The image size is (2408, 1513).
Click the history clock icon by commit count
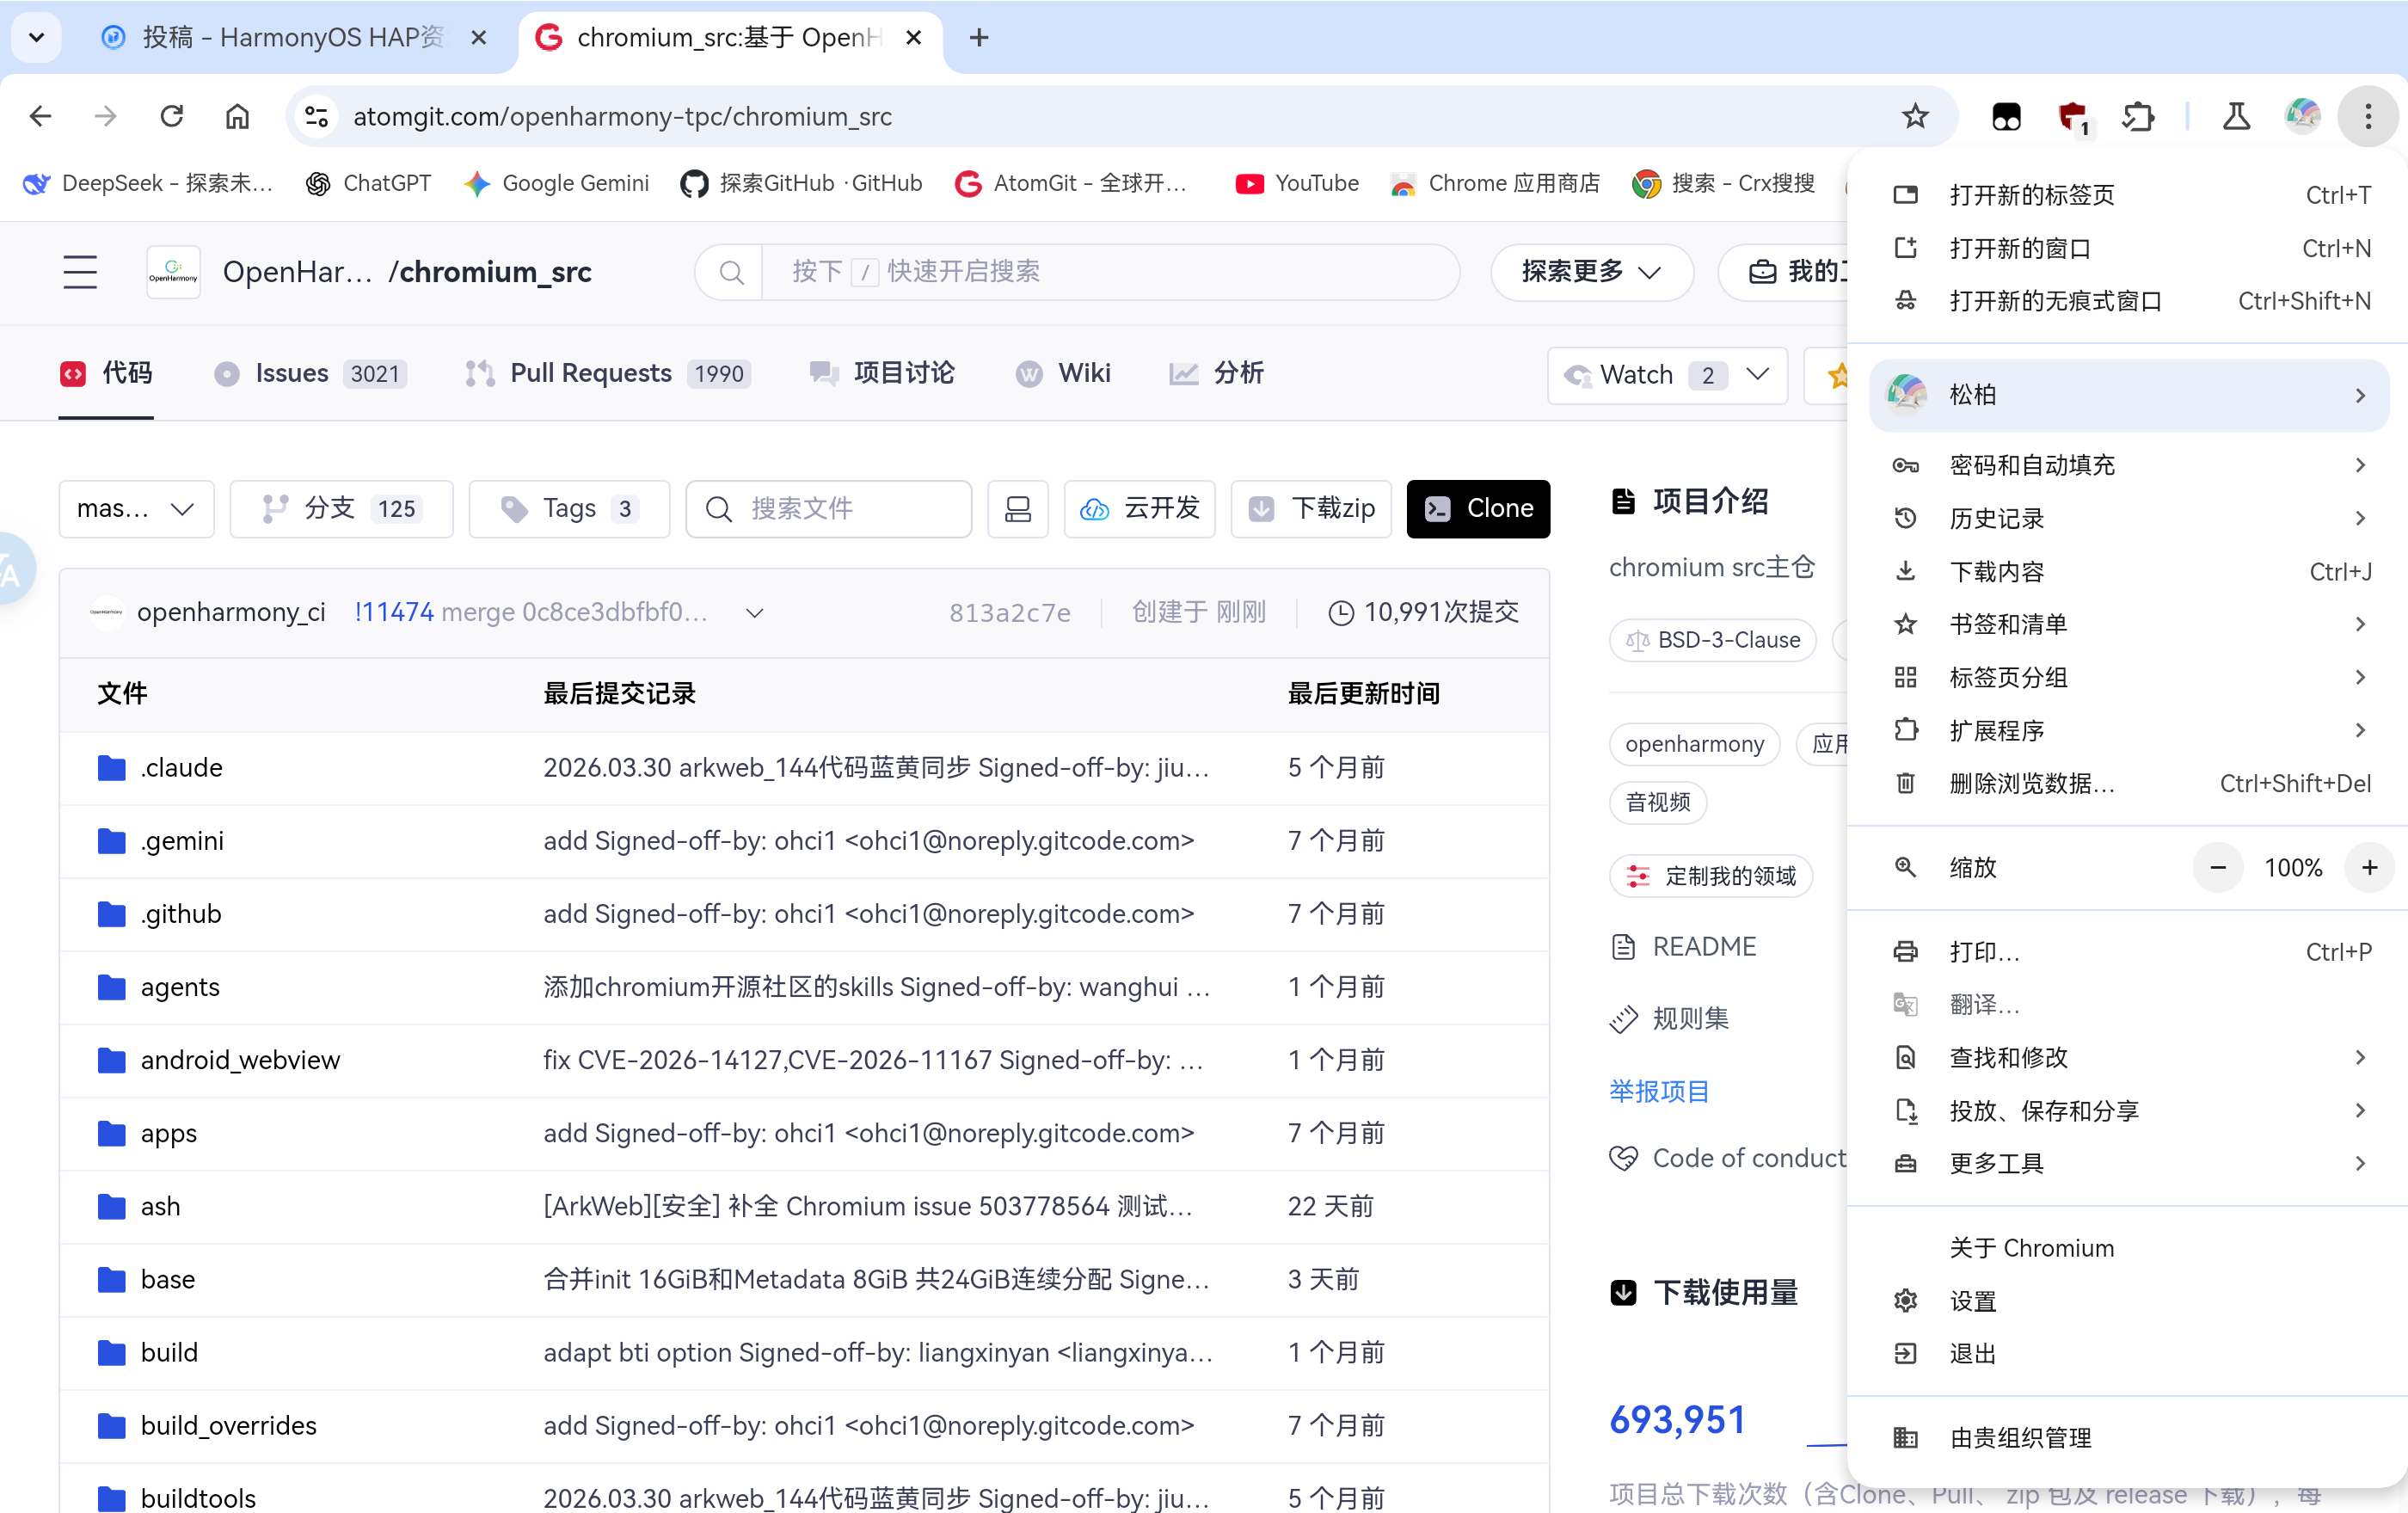click(1340, 612)
